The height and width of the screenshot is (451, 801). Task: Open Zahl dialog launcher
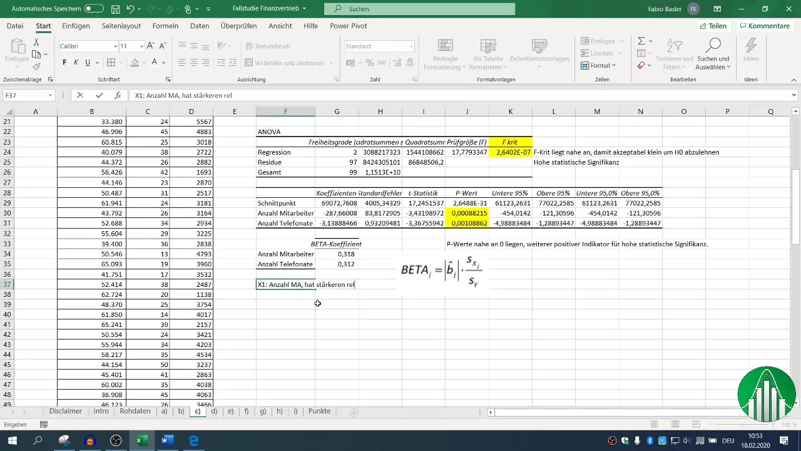pyautogui.click(x=414, y=80)
